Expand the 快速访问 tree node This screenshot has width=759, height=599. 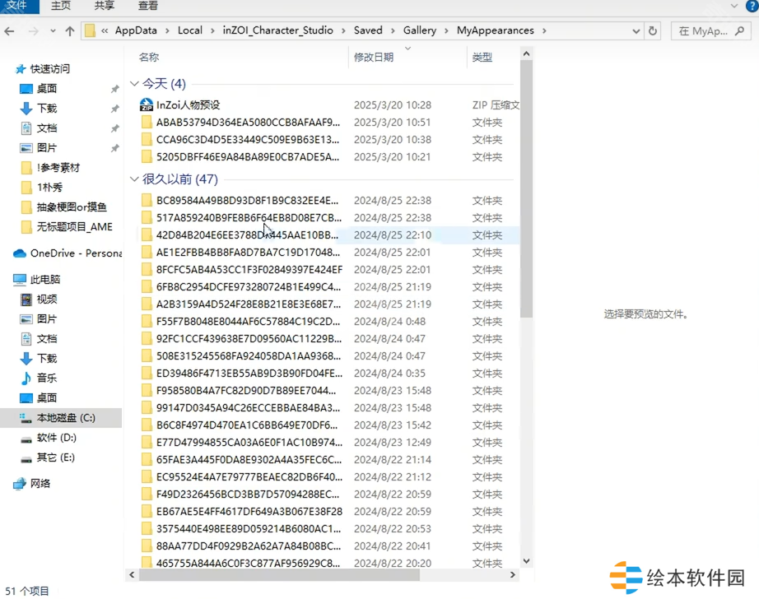tap(7, 69)
